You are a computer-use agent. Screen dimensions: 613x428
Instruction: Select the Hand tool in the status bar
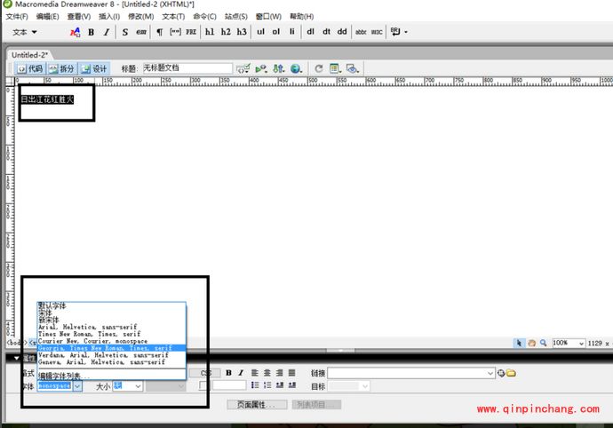531,343
